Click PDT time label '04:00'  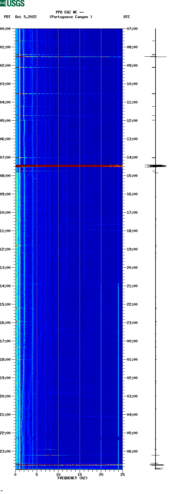(x=5, y=102)
